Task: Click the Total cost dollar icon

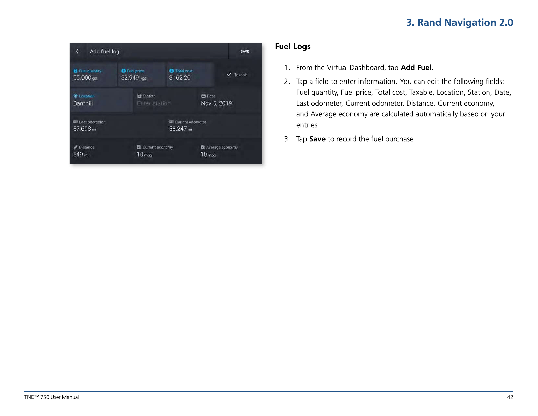Action: 171,71
